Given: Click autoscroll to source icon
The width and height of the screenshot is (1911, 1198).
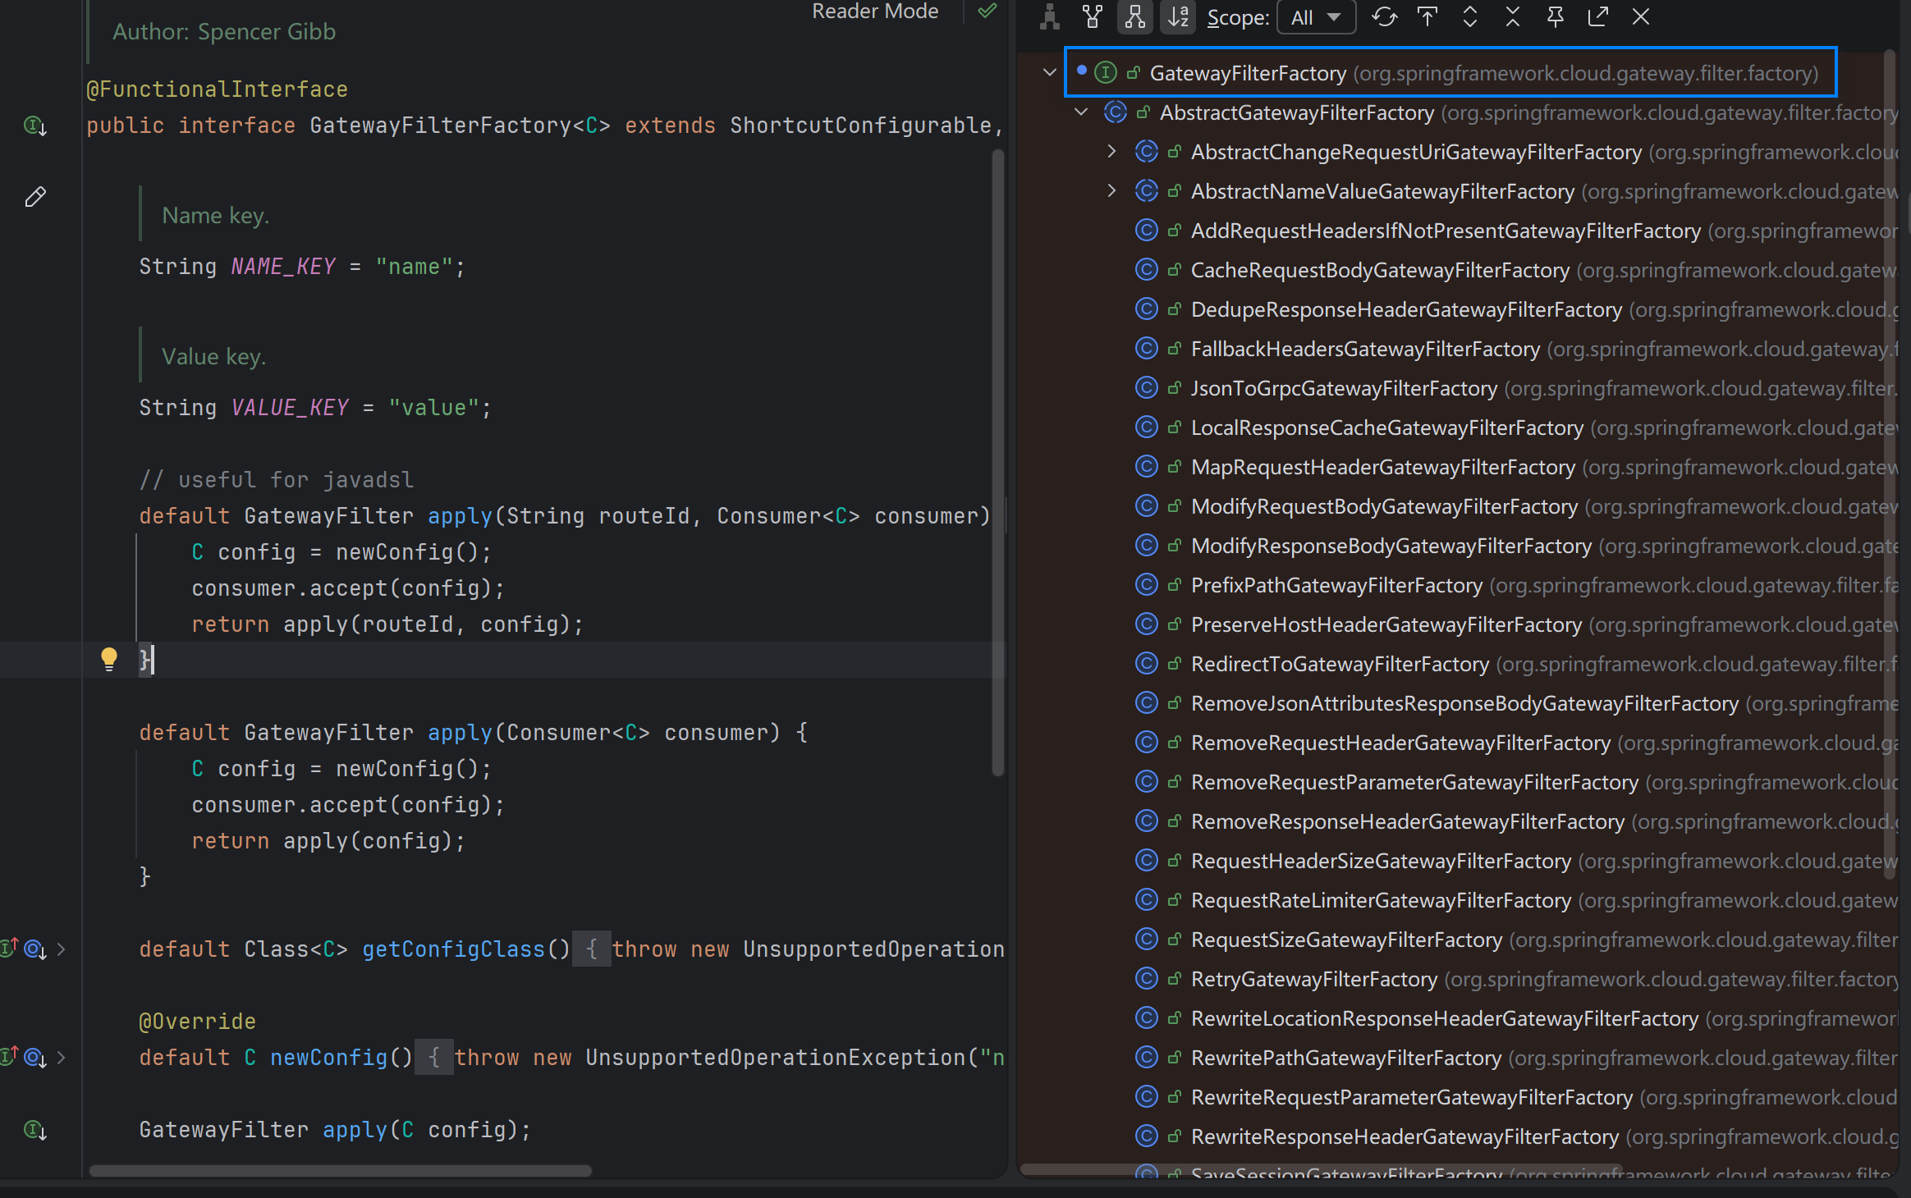Looking at the screenshot, I should 1428,17.
